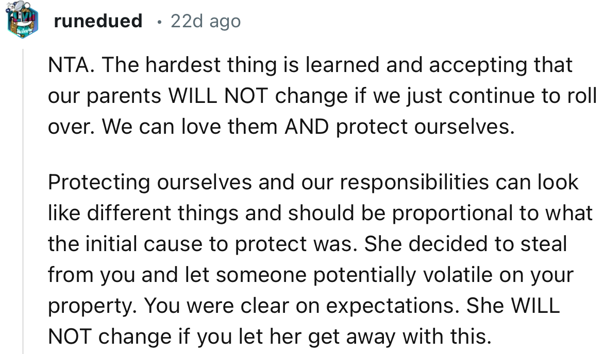Click 'She WILL' near the comment's end
The width and height of the screenshot is (605, 354).
click(x=512, y=305)
